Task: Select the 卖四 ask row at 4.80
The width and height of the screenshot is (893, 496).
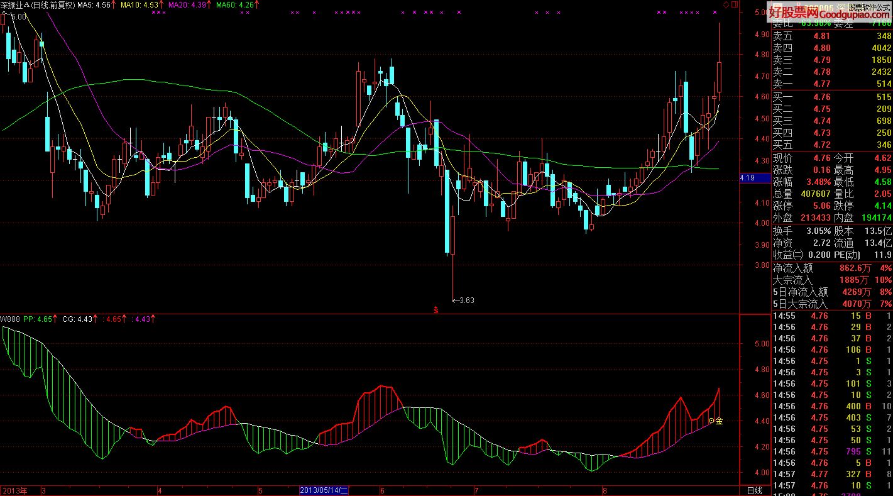Action: (x=832, y=48)
